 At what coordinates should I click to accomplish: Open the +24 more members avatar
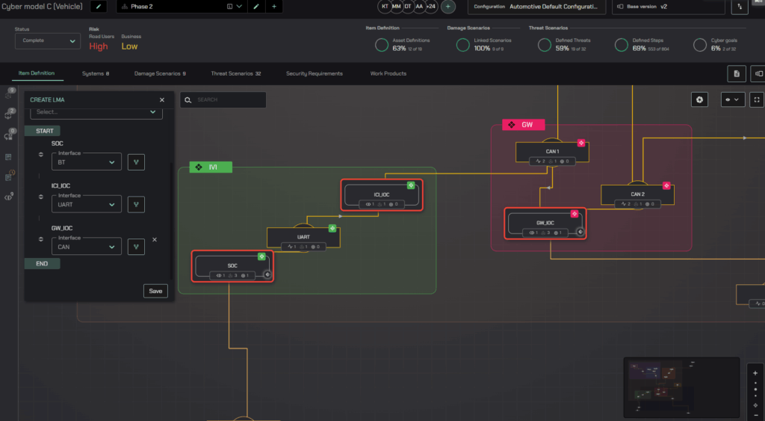pos(431,6)
